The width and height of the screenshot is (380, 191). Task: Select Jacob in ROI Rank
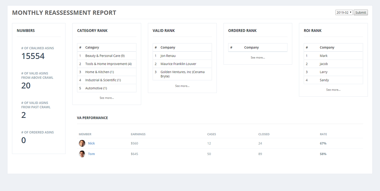click(x=324, y=64)
